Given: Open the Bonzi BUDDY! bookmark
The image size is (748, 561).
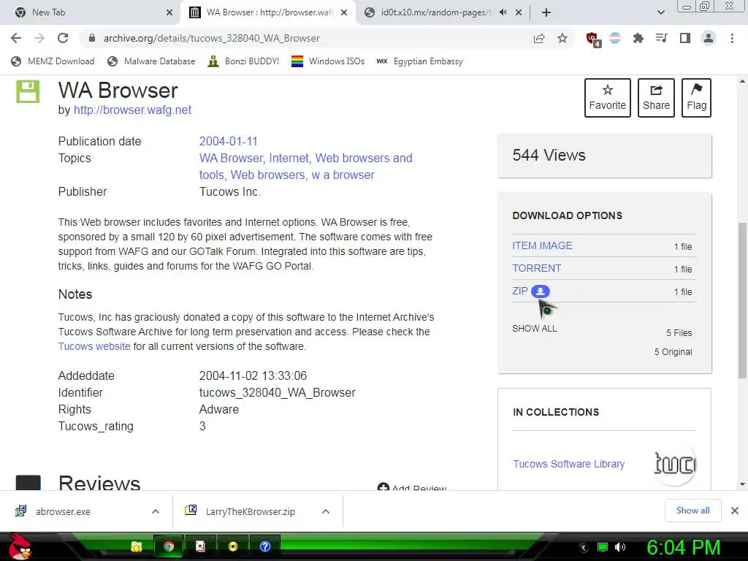Looking at the screenshot, I should click(243, 61).
